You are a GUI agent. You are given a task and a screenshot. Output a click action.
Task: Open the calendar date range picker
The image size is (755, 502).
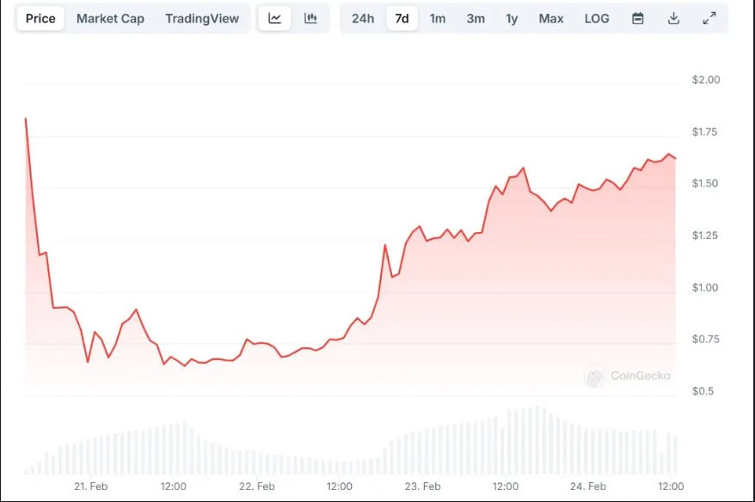coord(637,18)
